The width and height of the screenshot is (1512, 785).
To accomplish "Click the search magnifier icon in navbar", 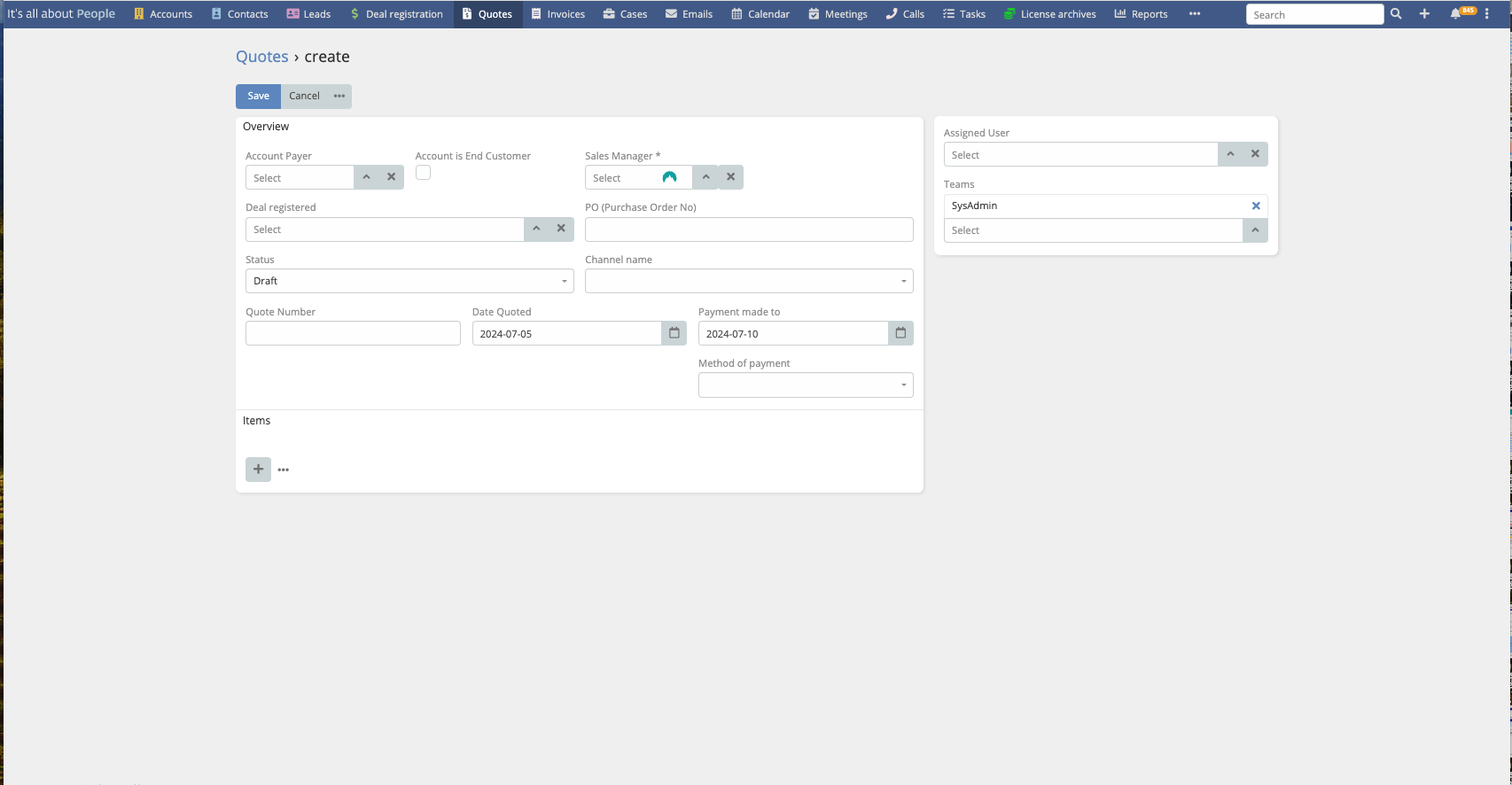I will [x=1396, y=14].
